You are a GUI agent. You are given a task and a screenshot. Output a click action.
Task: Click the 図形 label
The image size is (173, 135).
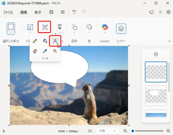click(74, 41)
